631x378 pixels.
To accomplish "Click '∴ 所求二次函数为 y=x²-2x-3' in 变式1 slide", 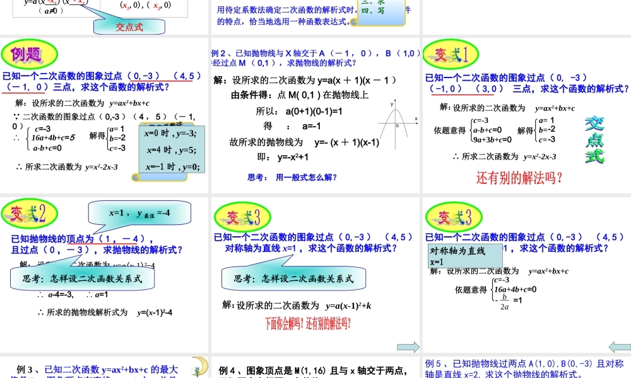I will coord(504,157).
